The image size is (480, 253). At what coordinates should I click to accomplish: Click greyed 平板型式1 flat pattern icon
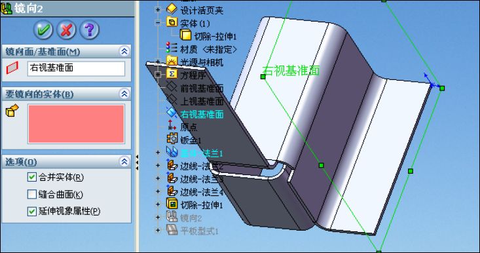172,229
